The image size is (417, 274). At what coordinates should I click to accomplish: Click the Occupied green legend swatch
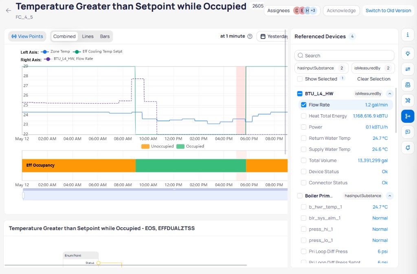click(180, 146)
